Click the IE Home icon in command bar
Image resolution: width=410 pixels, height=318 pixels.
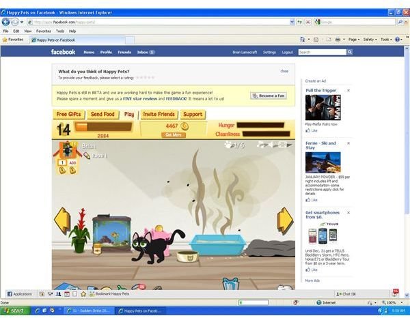(303, 40)
